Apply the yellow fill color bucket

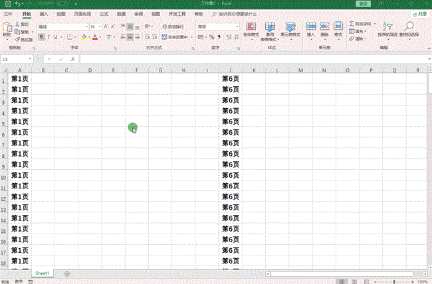[x=84, y=37]
